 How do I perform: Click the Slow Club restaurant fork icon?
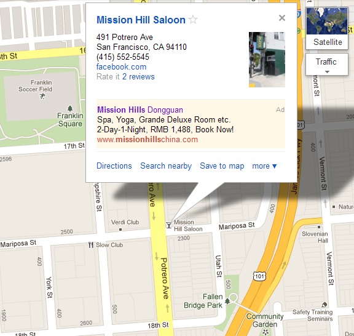tap(91, 245)
